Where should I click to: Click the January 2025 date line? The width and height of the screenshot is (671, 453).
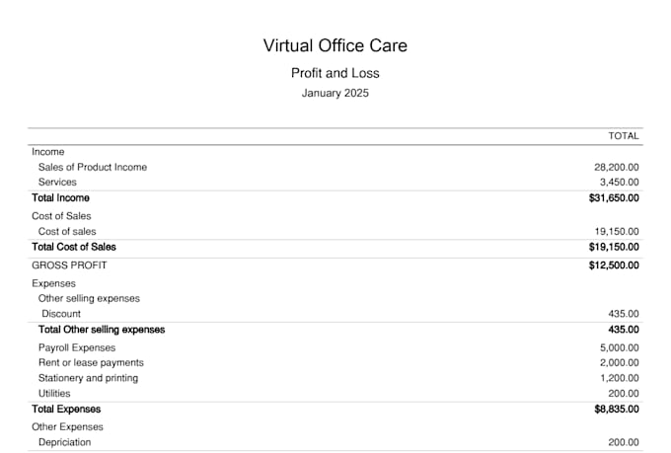coord(335,93)
